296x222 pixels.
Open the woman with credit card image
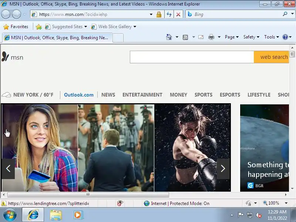(40, 148)
